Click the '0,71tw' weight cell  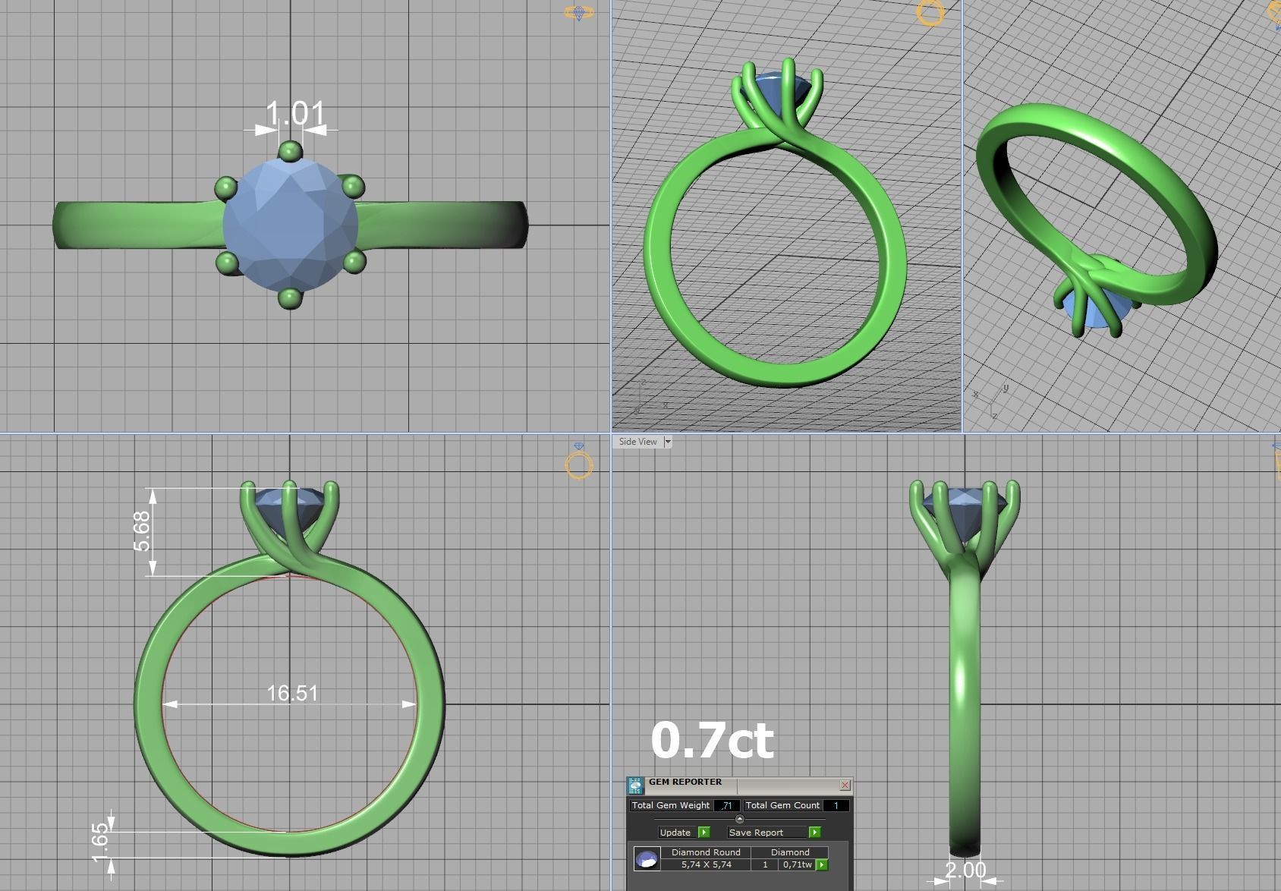click(x=797, y=864)
